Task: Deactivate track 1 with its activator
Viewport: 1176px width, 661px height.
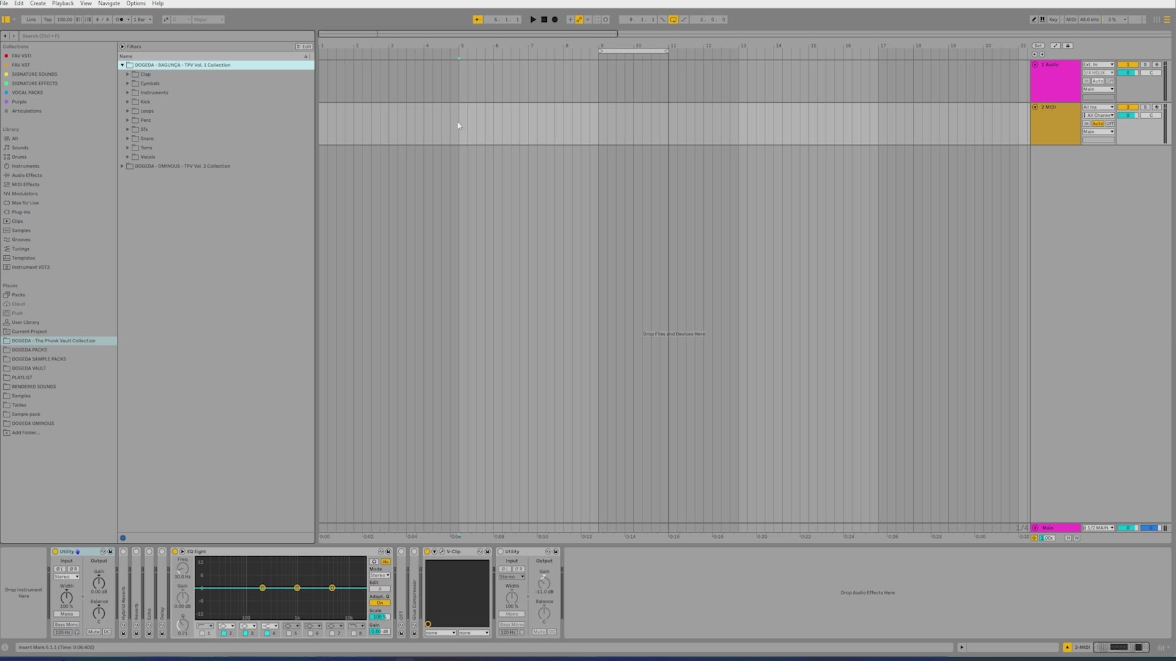Action: coord(1128,64)
